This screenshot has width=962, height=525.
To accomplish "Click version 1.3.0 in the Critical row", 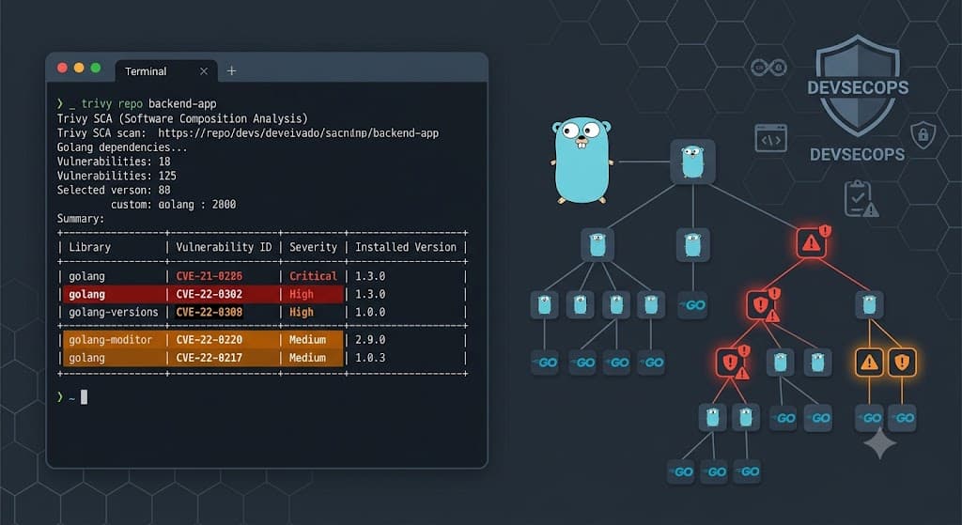I will tap(370, 276).
